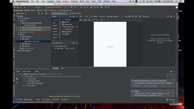Zoom in the design surface

[x=133, y=16]
